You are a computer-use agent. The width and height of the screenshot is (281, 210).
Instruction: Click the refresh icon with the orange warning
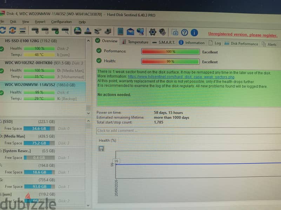(13, 30)
